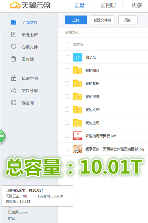The width and height of the screenshot is (148, 223).
Task: Click the 文件分享 share icon
Action: pyautogui.click(x=14, y=91)
